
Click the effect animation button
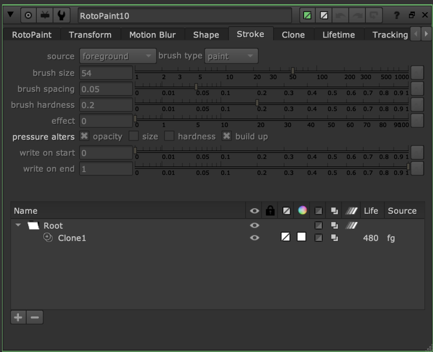coord(417,120)
